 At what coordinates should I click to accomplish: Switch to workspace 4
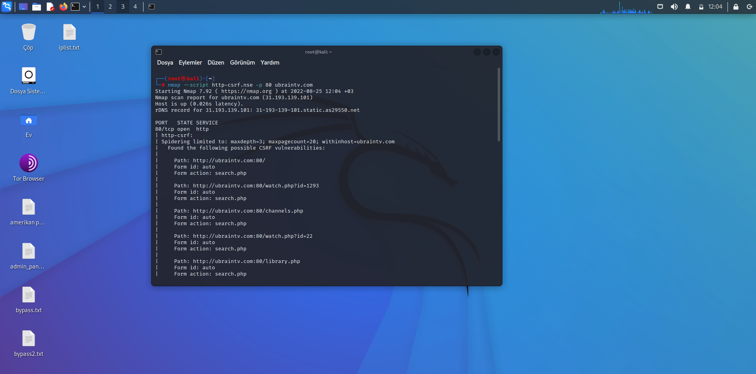[x=135, y=7]
